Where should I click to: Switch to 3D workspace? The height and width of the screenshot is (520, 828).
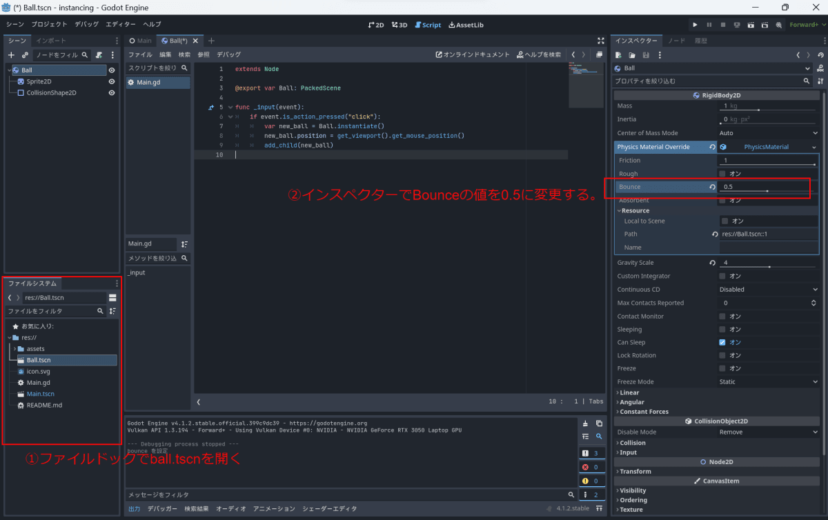click(x=400, y=25)
